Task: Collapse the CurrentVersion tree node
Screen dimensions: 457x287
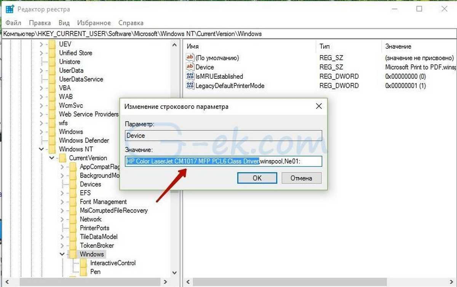Action: [x=52, y=158]
